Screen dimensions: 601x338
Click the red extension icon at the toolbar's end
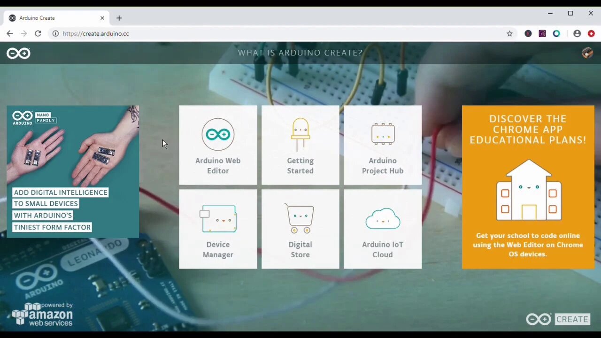tap(591, 33)
